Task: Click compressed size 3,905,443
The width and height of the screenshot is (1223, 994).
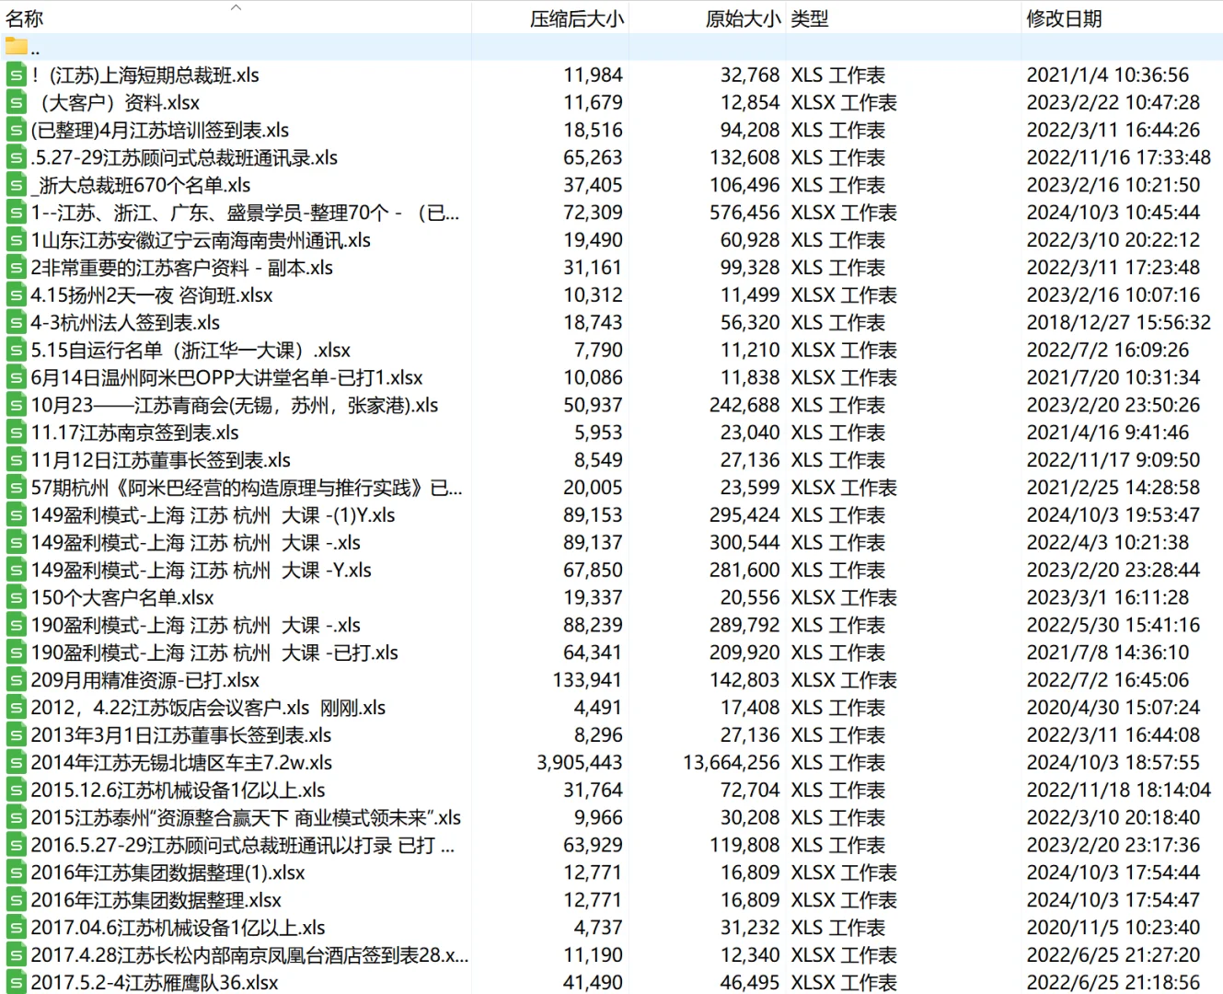Action: pyautogui.click(x=579, y=762)
